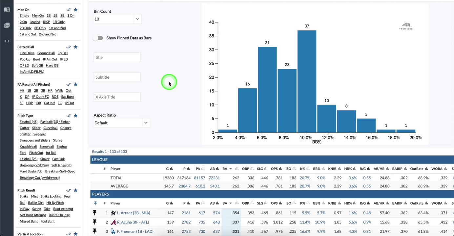454x236 pixels.
Task: Click star icon for PA Result filter
Action: pos(75,84)
